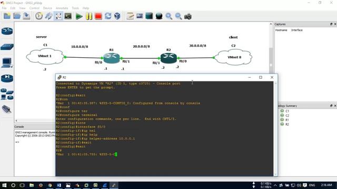The width and height of the screenshot is (337, 189).
Task: Open the Control menu
Action: click(34, 8)
